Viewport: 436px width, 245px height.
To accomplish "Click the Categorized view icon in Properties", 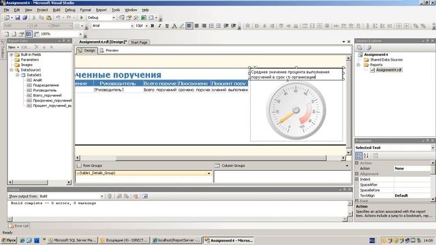I will coord(359,156).
